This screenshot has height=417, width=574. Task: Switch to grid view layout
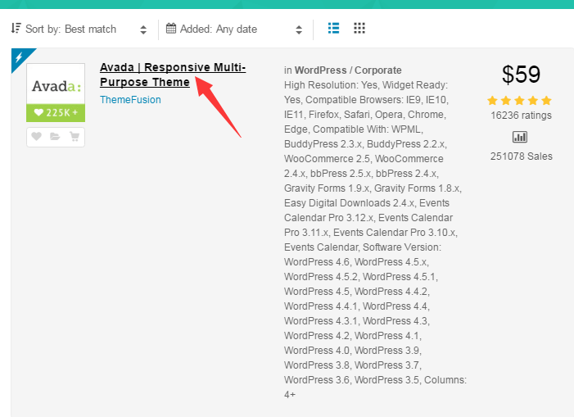tap(359, 28)
